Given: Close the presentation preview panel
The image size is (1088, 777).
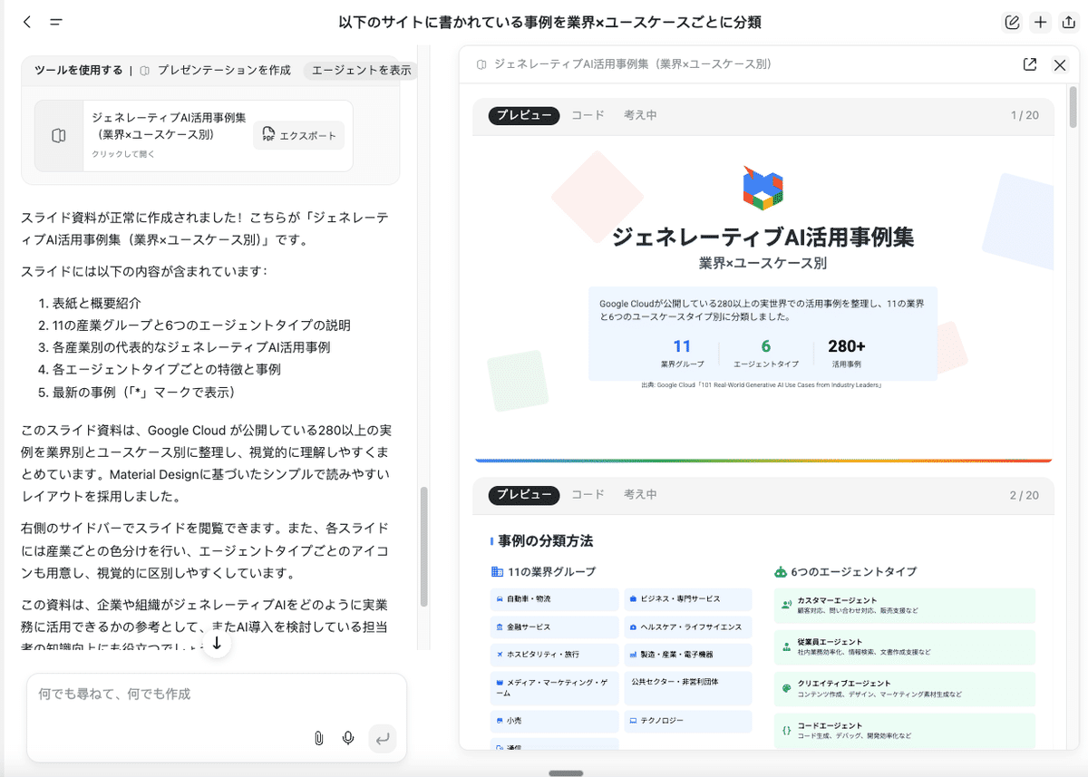Looking at the screenshot, I should click(x=1060, y=64).
